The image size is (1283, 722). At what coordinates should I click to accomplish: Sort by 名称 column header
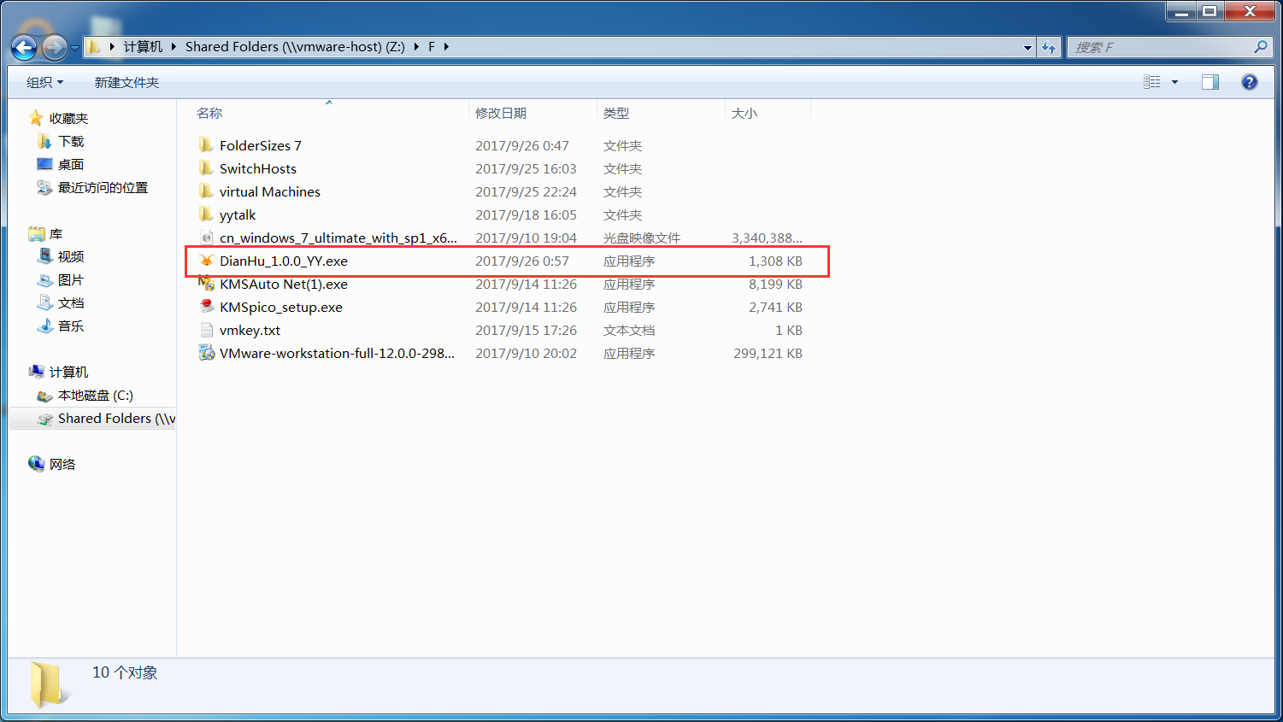coord(209,113)
